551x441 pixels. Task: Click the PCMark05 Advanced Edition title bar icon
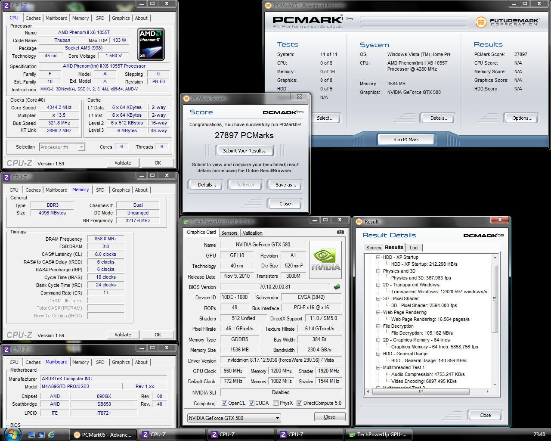point(268,6)
